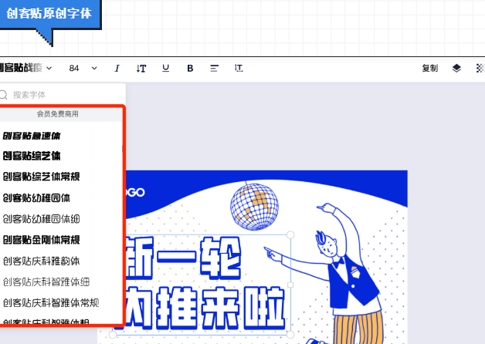Open the font family dropdown
The height and width of the screenshot is (344, 485).
tap(25, 68)
